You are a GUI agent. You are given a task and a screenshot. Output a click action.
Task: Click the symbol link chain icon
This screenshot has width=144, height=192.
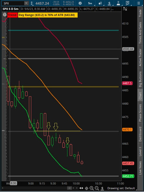coord(32,3)
